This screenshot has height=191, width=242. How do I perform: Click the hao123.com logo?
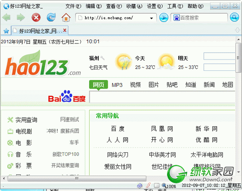(x=43, y=63)
